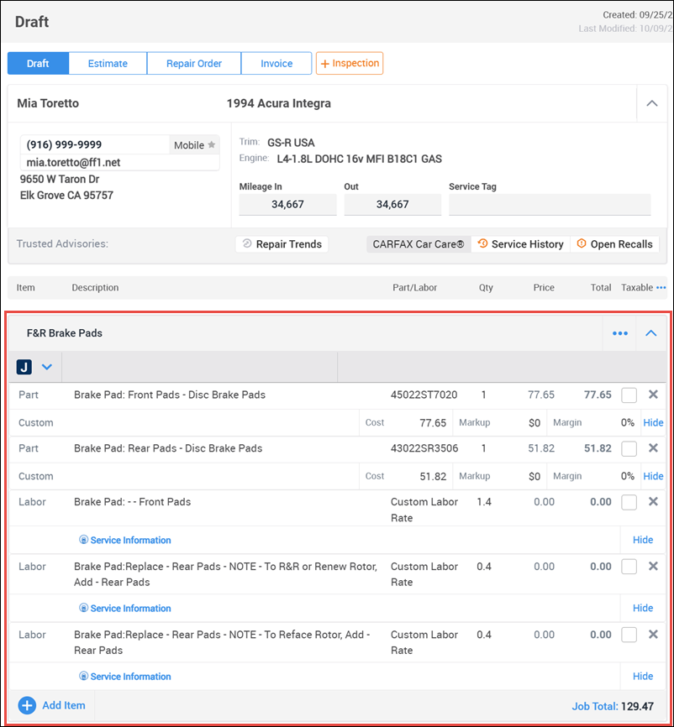This screenshot has width=674, height=727.
Task: Remove the Front Pads part line
Action: tap(653, 395)
